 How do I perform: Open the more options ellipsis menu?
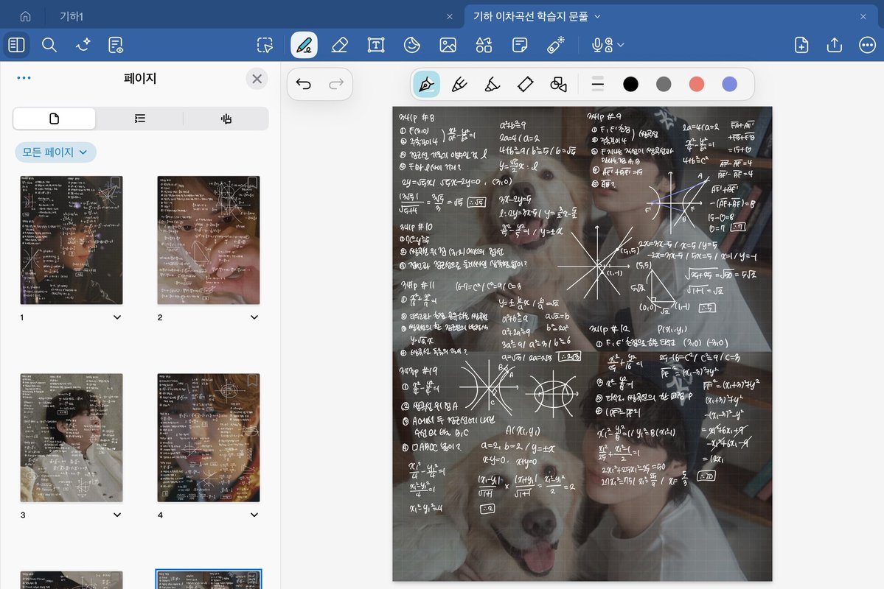tap(867, 45)
